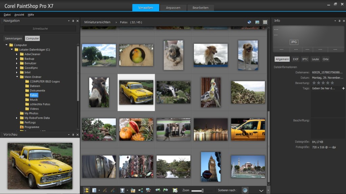The height and width of the screenshot is (194, 346).
Task: Click the image info button beside Sortieren nach
Action: point(245,190)
